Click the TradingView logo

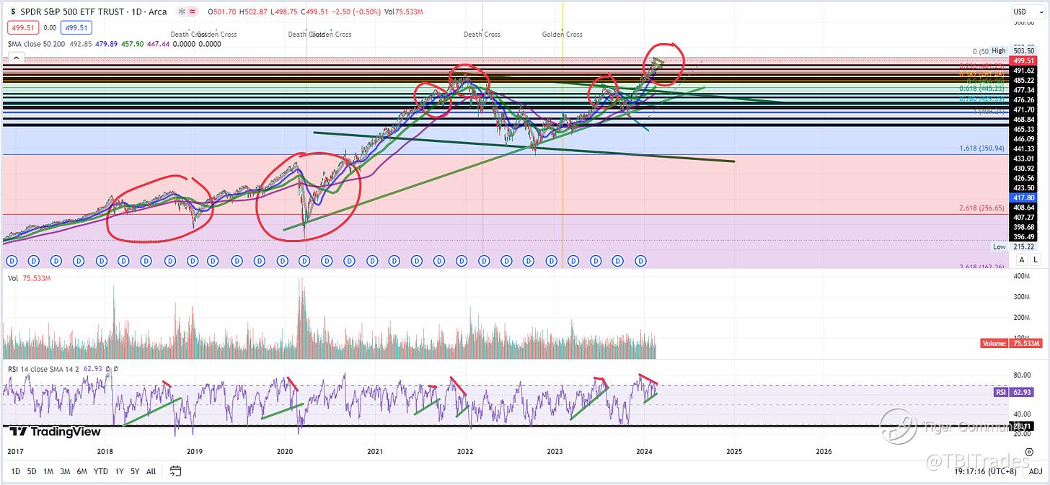pos(55,432)
